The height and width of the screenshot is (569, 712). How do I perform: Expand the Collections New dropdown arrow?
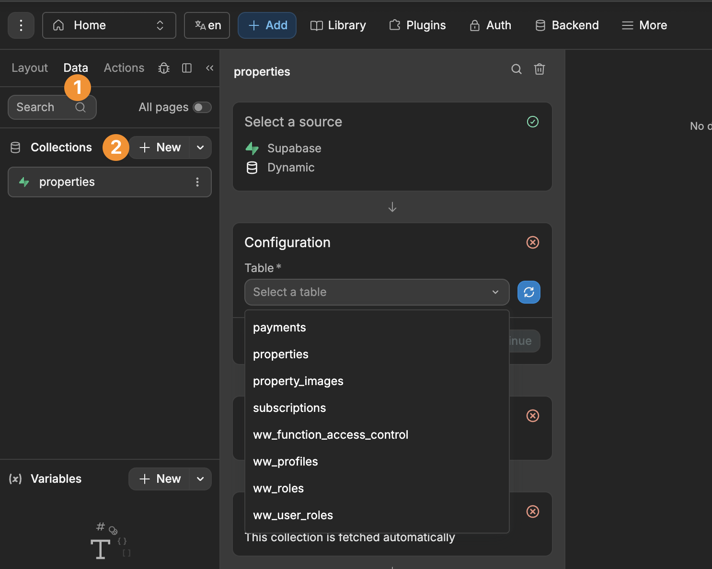(200, 148)
